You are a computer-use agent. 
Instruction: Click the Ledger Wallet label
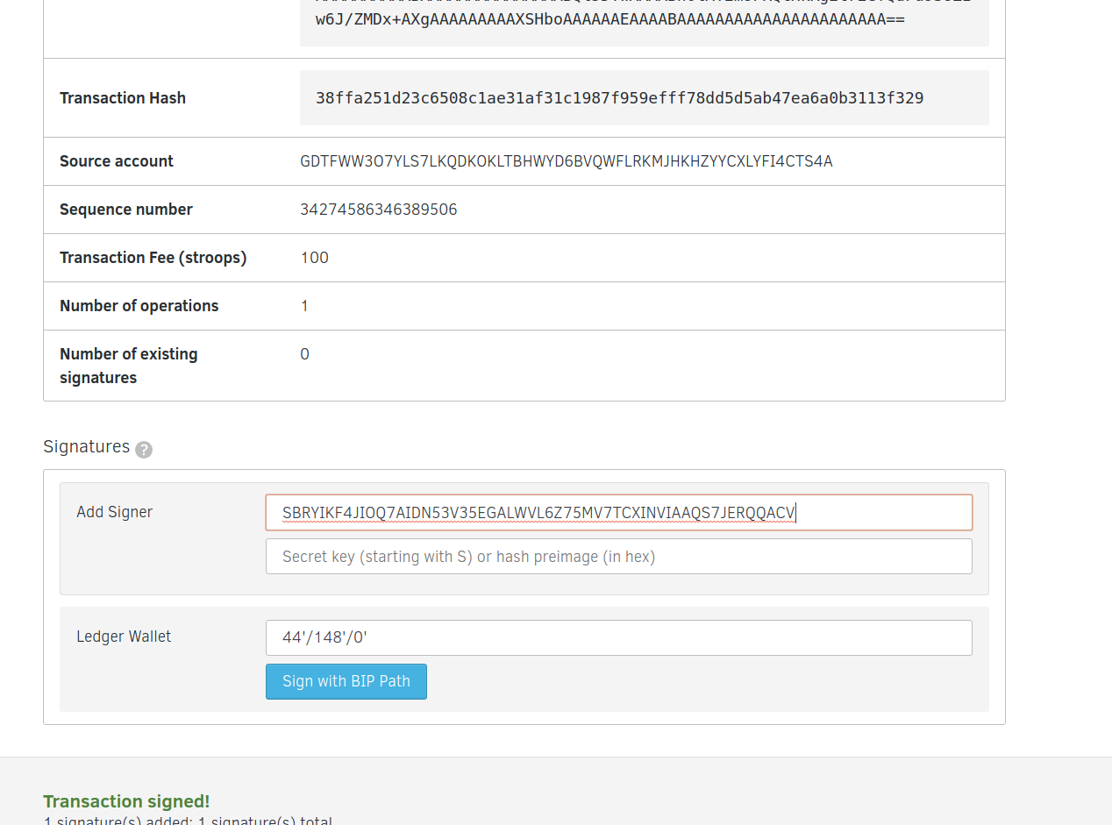[x=124, y=637]
